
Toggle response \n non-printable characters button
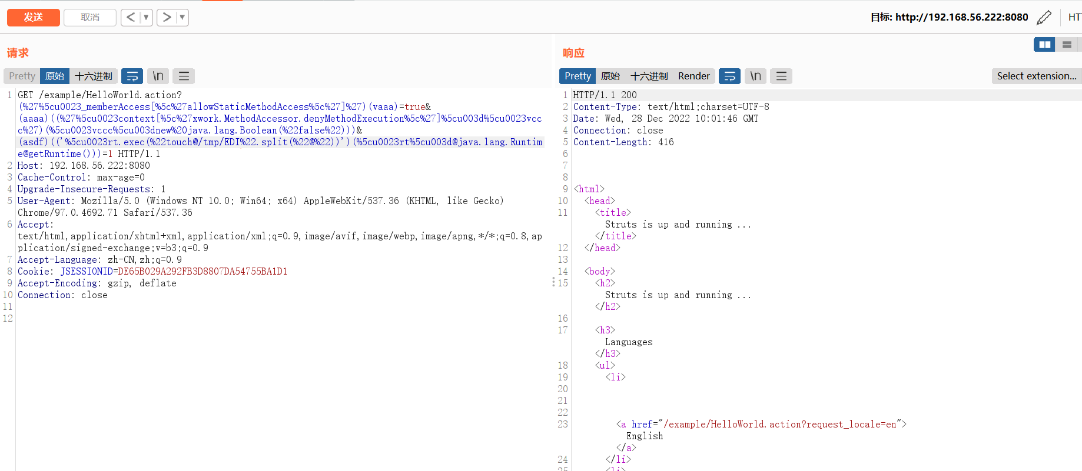756,76
